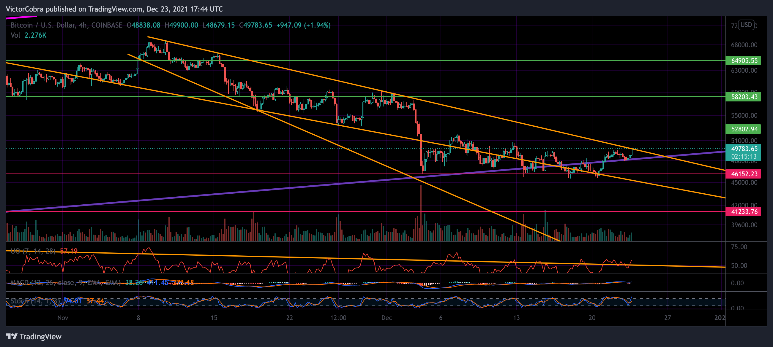
Task: Click the 64905.55 green price label
Action: [x=744, y=61]
